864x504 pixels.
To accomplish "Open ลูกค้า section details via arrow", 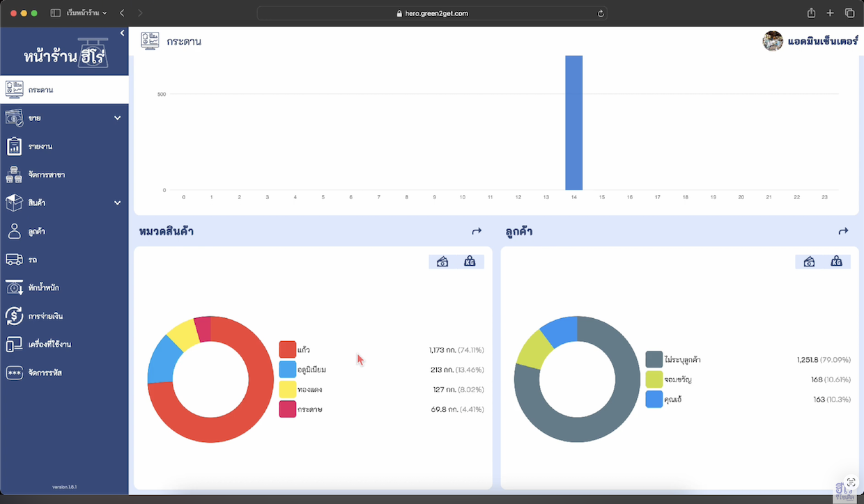I will click(x=843, y=231).
